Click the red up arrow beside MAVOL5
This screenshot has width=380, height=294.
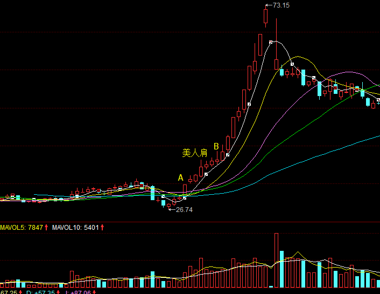click(47, 228)
